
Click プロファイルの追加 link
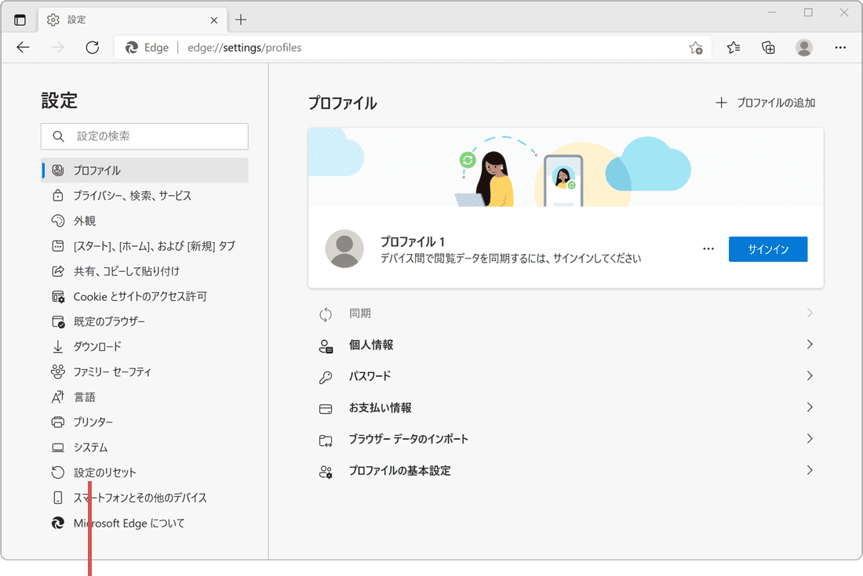(x=766, y=102)
